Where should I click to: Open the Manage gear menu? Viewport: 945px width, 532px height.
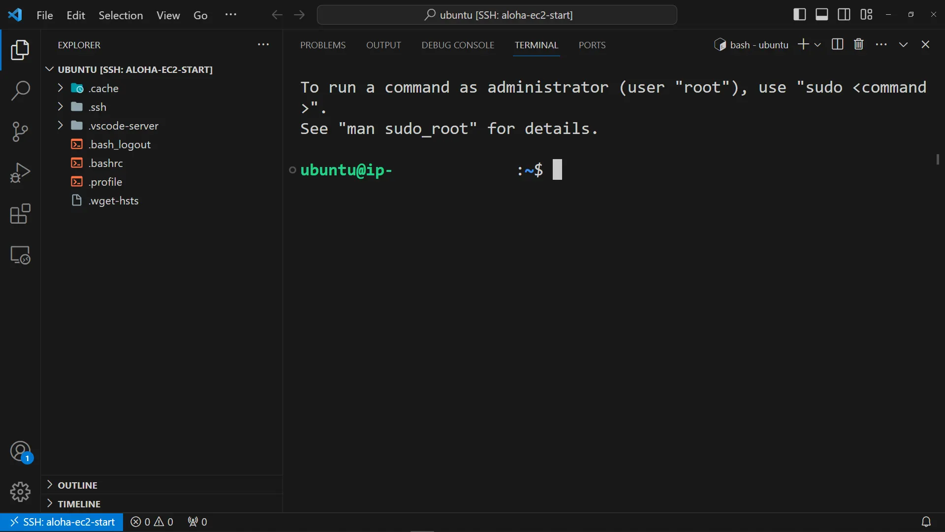[20, 492]
